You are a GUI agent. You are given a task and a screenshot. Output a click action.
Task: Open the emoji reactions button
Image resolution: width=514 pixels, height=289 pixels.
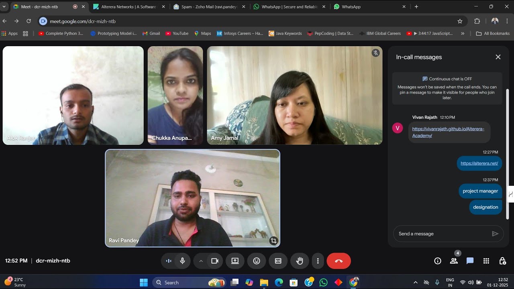(x=257, y=261)
